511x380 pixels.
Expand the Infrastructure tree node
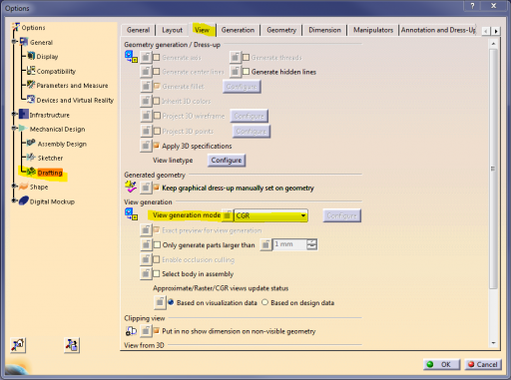tap(14, 114)
